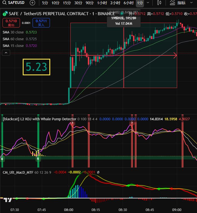This screenshot has height=213, width=197.
Task: Select the SMA 30 close indicator label
Action: click(x=13, y=32)
